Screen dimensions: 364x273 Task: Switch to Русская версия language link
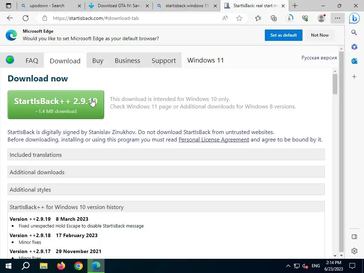[319, 58]
